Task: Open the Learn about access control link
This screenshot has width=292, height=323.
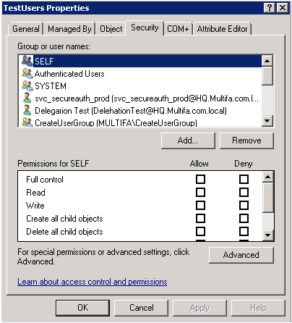Action: [93, 282]
